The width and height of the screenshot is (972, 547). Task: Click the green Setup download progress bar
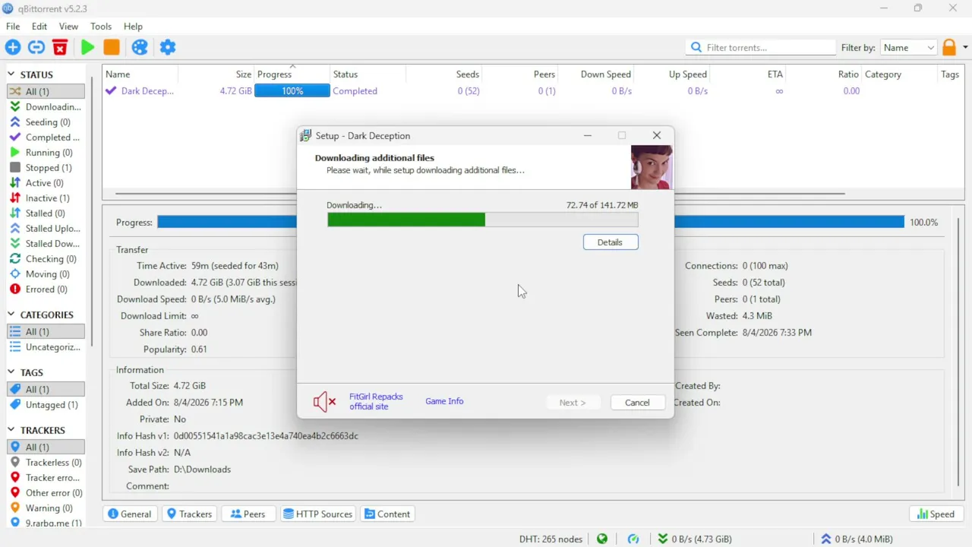[483, 220]
